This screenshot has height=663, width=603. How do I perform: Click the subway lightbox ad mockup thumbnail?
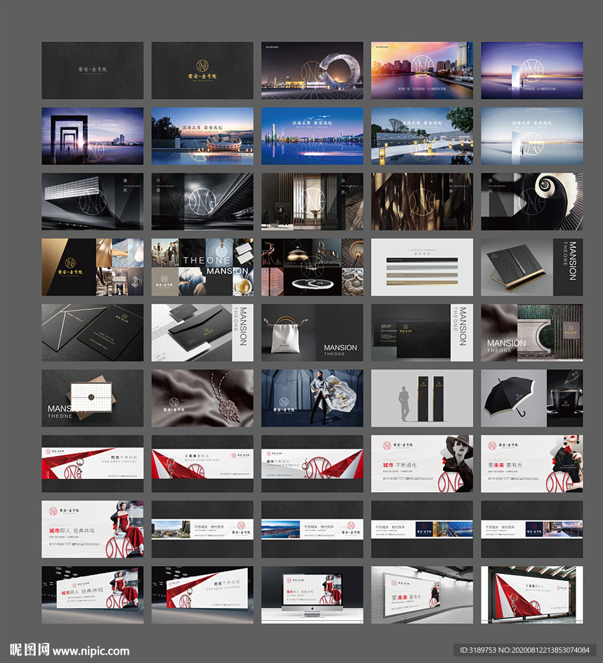click(x=422, y=595)
